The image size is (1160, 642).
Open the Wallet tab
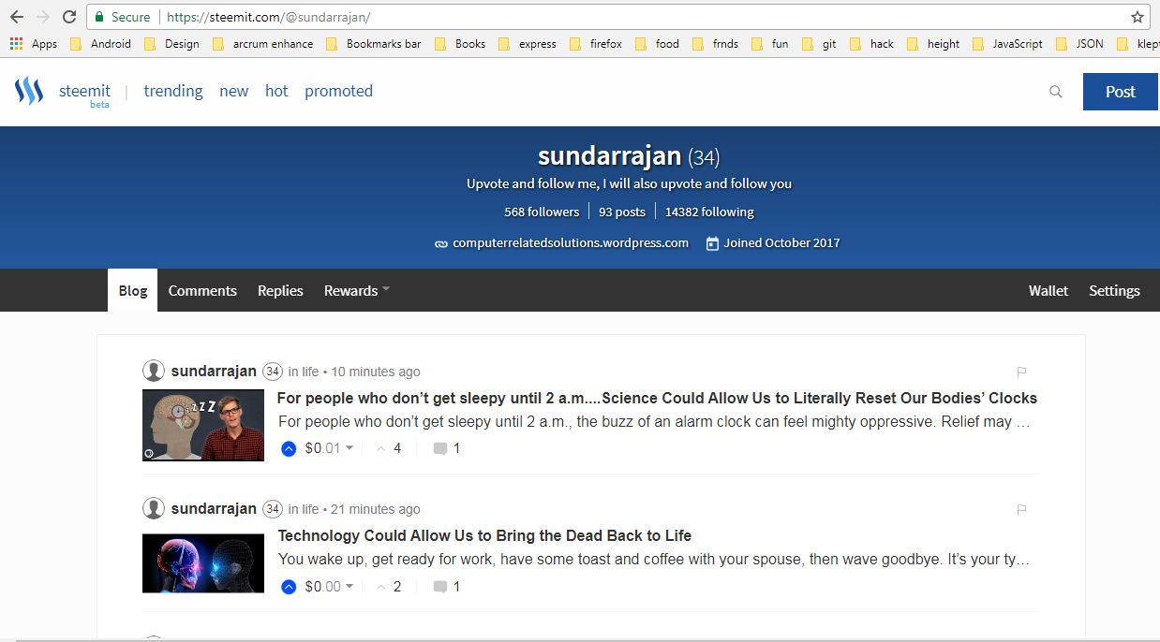pyautogui.click(x=1048, y=291)
